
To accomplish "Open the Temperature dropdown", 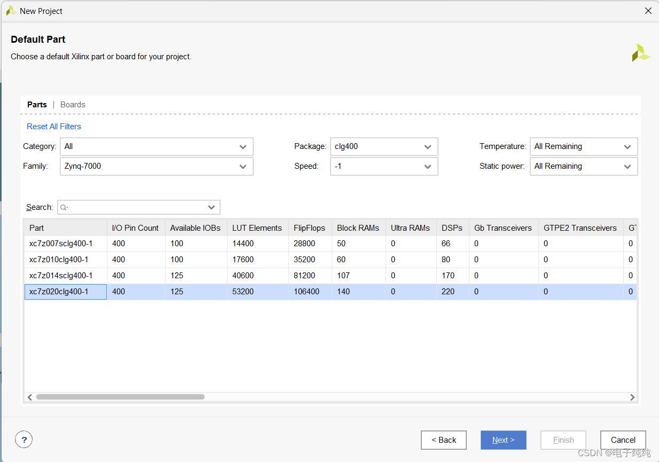I will pos(584,146).
